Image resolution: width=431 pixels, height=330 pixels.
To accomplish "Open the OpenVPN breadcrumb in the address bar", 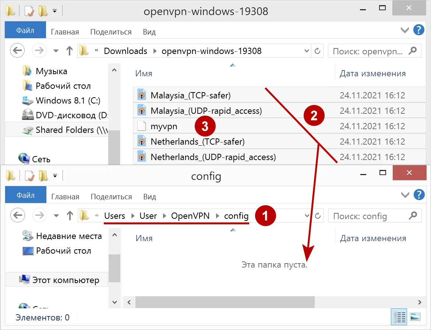I will click(190, 216).
